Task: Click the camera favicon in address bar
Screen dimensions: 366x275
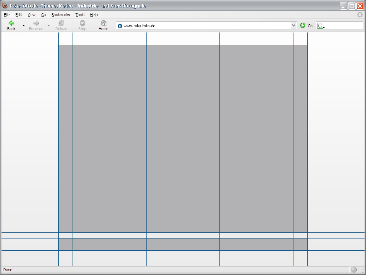Action: [x=120, y=26]
